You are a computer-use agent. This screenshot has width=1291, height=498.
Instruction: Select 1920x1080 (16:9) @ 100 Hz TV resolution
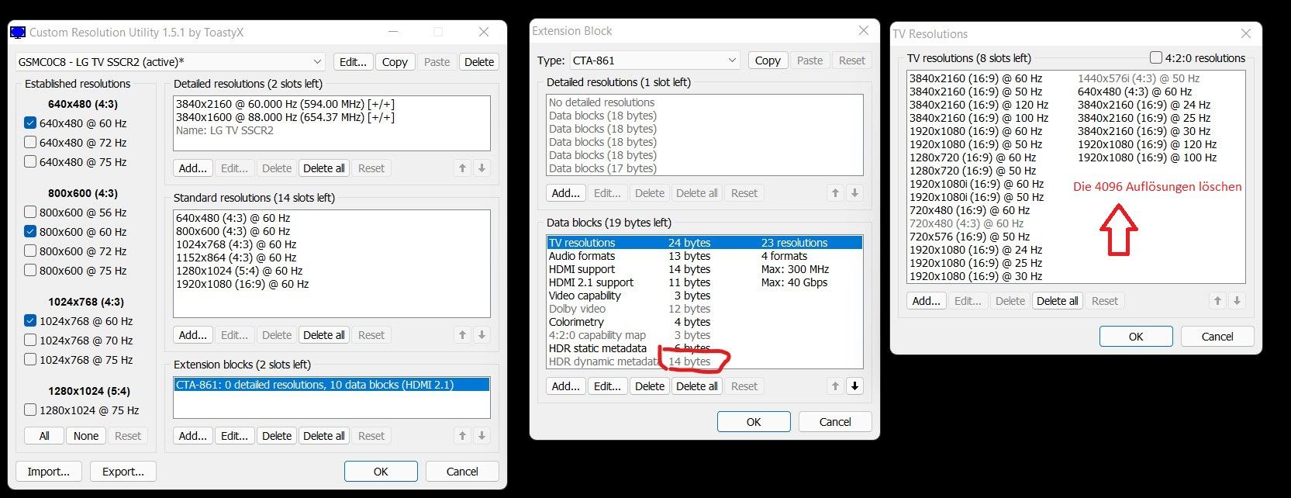[x=1147, y=157]
